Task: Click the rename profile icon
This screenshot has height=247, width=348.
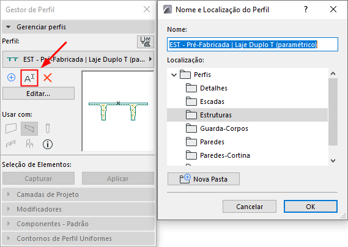Action: pos(29,78)
